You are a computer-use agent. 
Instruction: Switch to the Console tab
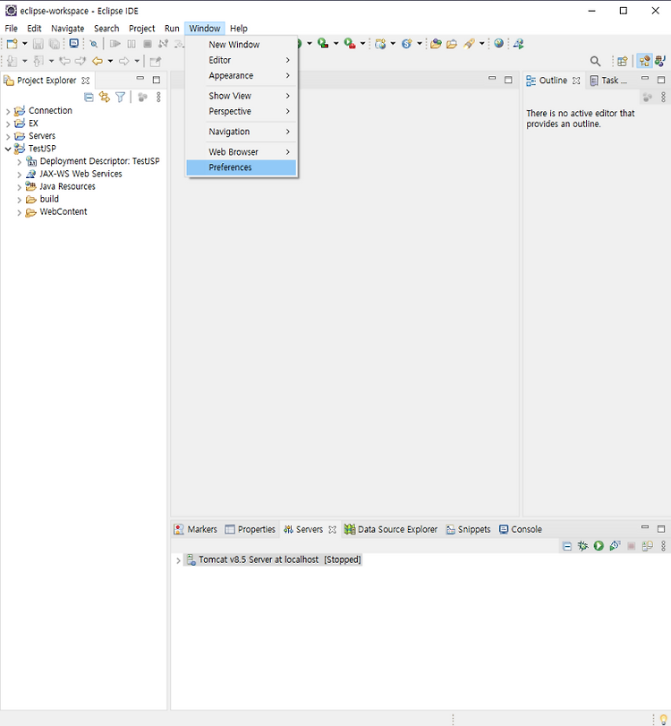(x=521, y=529)
